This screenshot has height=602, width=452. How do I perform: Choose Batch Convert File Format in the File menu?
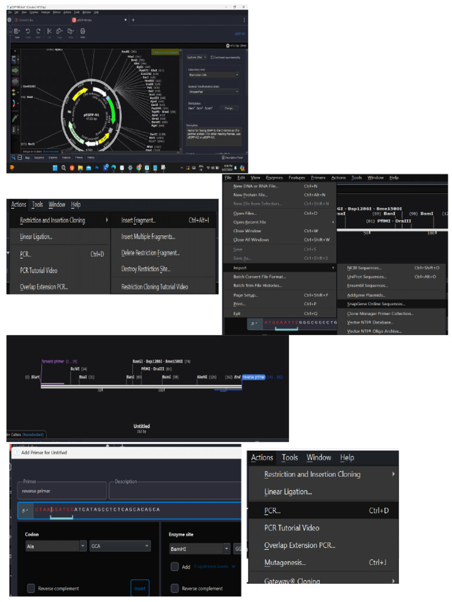[x=280, y=276]
